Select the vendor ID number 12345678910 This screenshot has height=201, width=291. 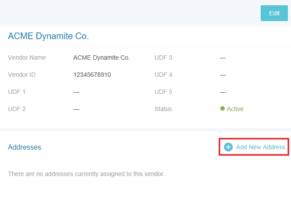[92, 75]
